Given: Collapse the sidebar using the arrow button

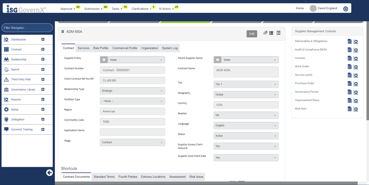Looking at the screenshot, I should click(50, 173).
